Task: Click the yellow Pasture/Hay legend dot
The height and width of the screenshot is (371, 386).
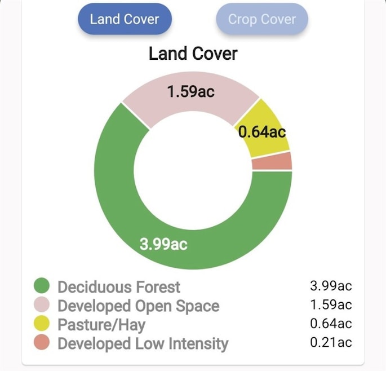Action: click(x=42, y=324)
